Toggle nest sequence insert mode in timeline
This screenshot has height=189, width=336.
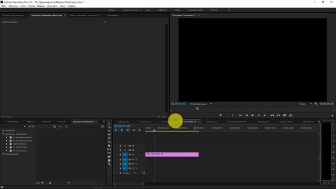pyautogui.click(x=116, y=130)
